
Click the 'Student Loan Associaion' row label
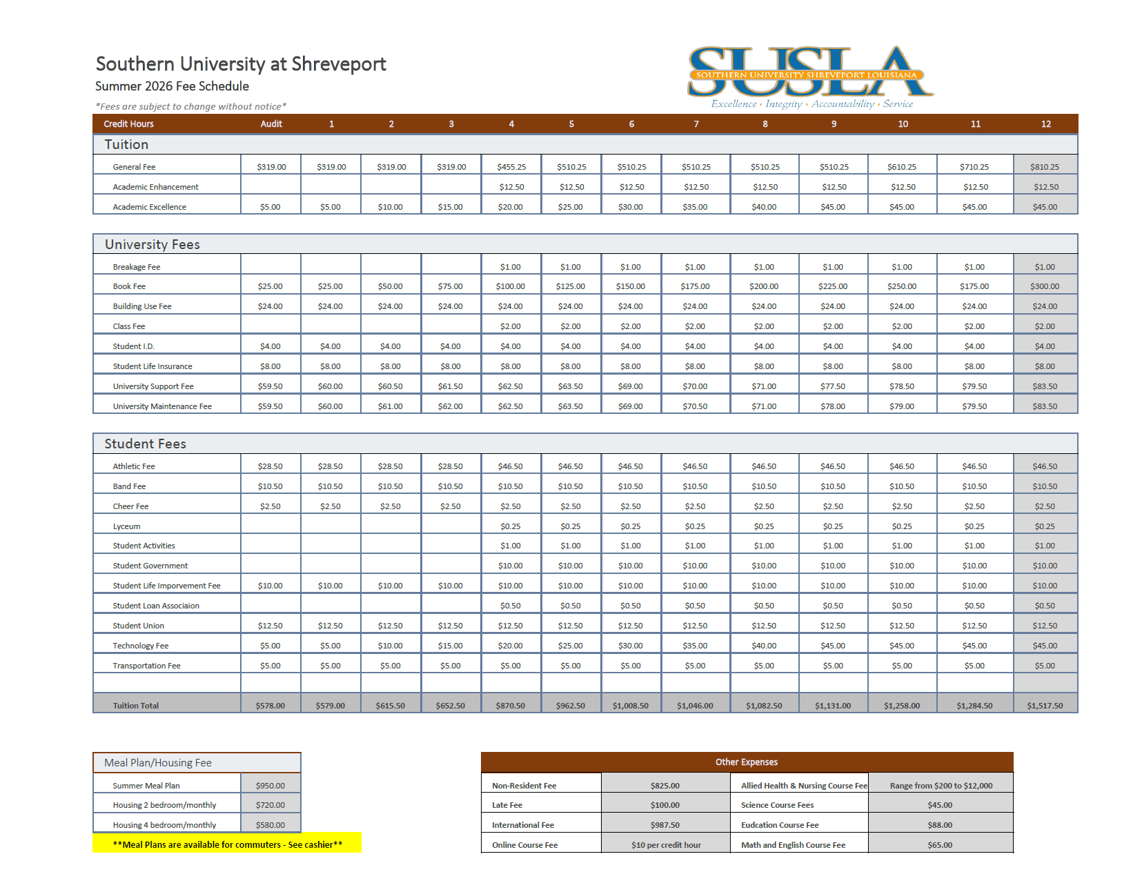pyautogui.click(x=156, y=606)
